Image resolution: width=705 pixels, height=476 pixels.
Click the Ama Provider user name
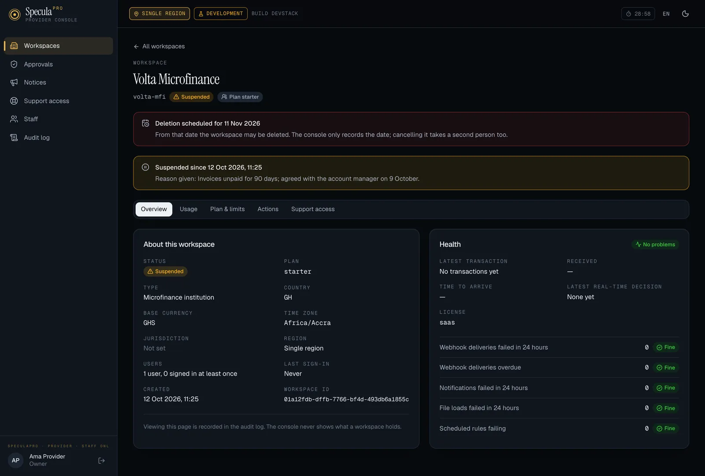click(x=47, y=457)
